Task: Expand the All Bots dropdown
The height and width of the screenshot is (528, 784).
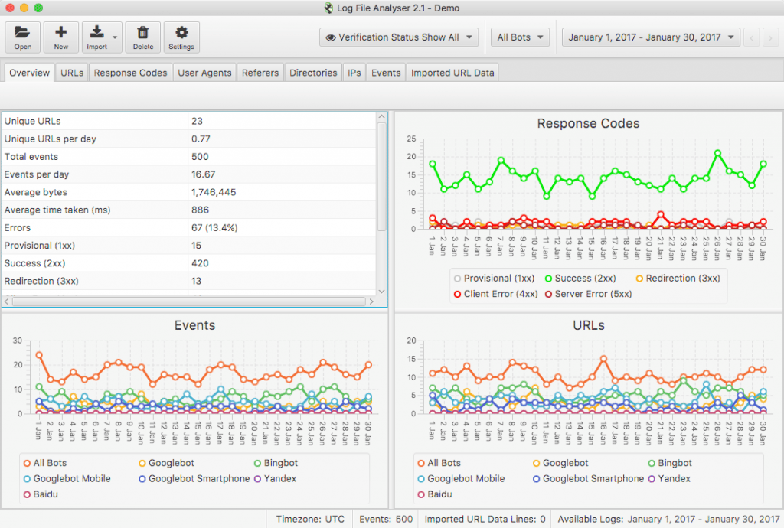Action: [x=522, y=37]
